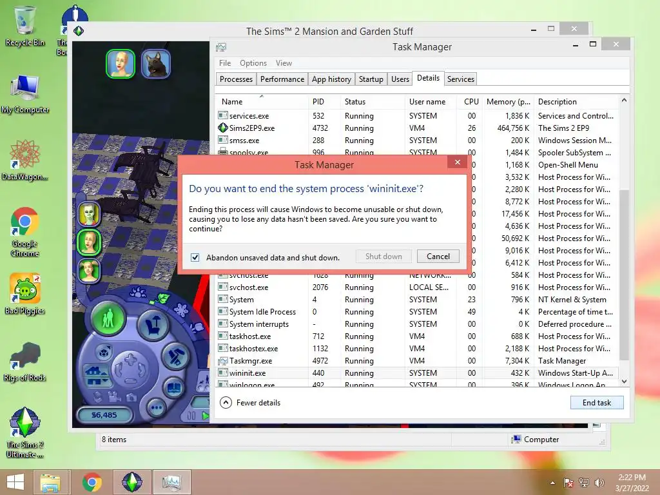
Task: Open Chrome from the taskbar
Action: (x=92, y=482)
